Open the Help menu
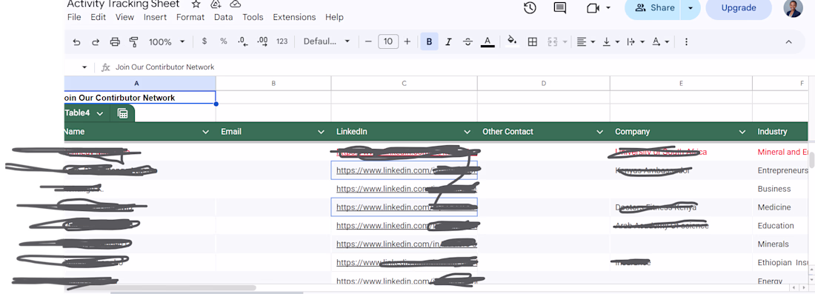815x294 pixels. 334,17
